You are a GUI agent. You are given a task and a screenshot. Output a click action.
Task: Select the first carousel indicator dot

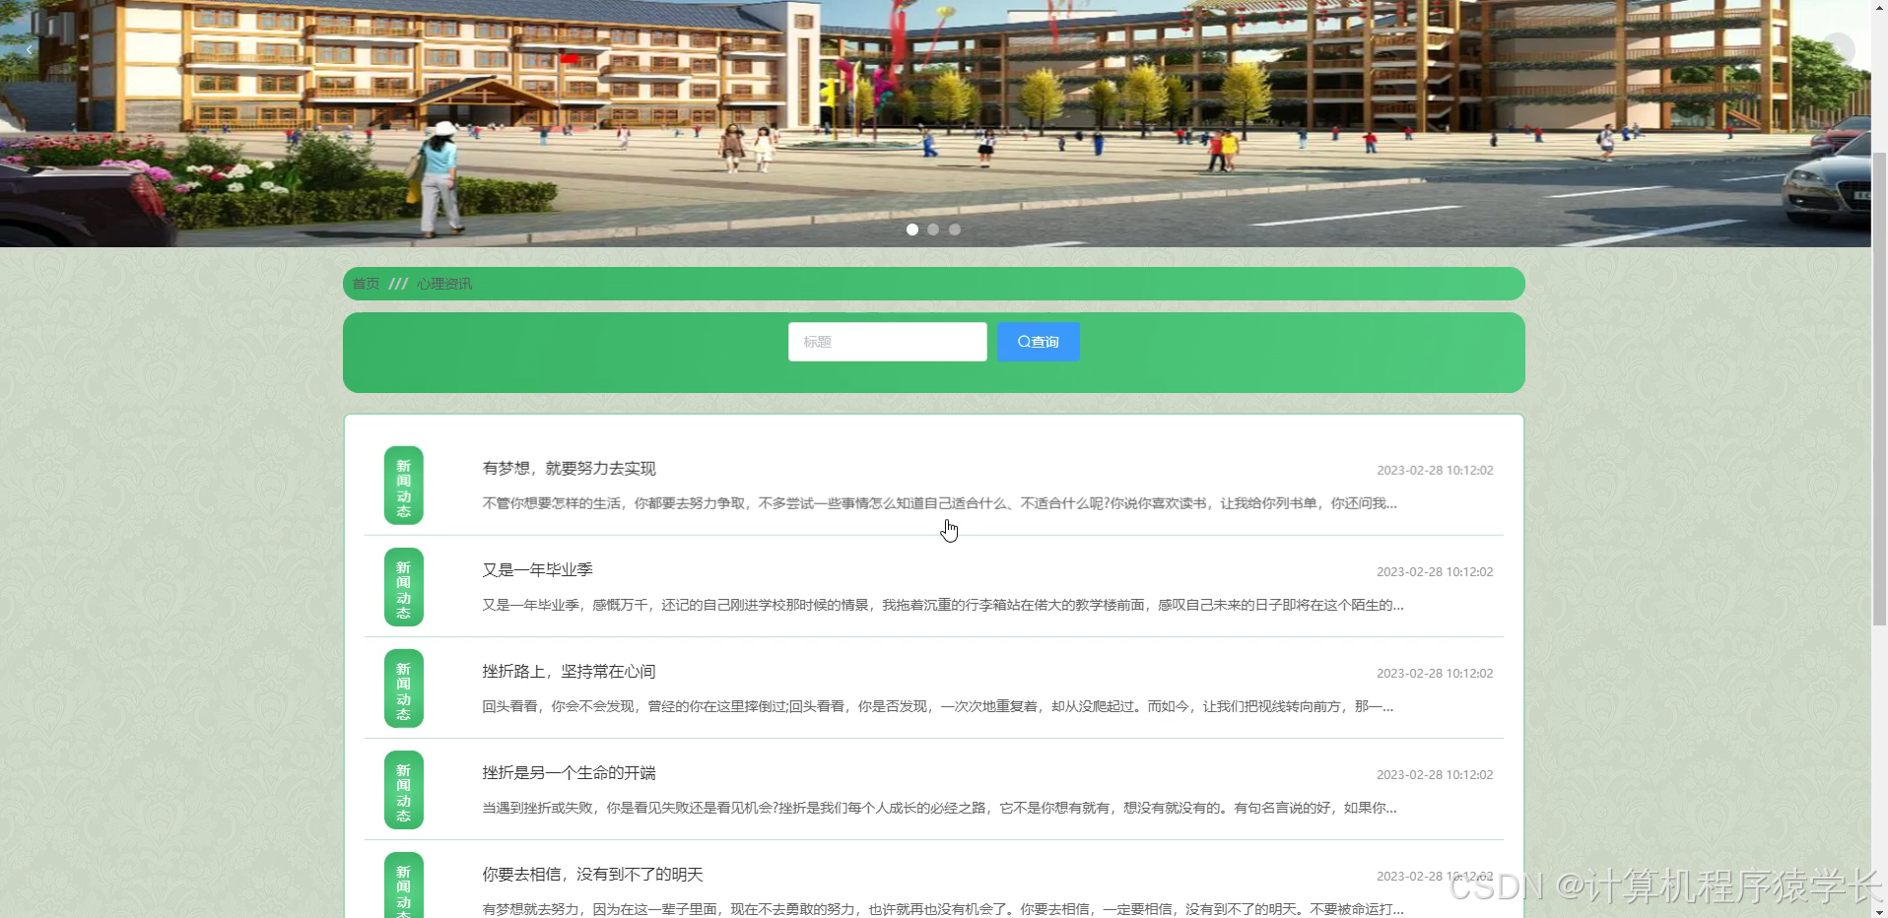[x=912, y=229]
